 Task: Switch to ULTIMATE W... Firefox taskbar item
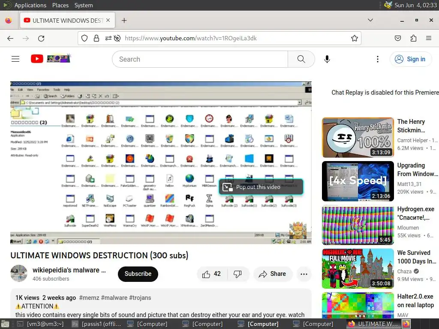[373, 324]
